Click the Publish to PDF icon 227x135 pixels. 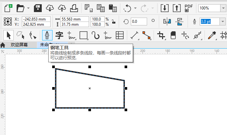point(189,8)
